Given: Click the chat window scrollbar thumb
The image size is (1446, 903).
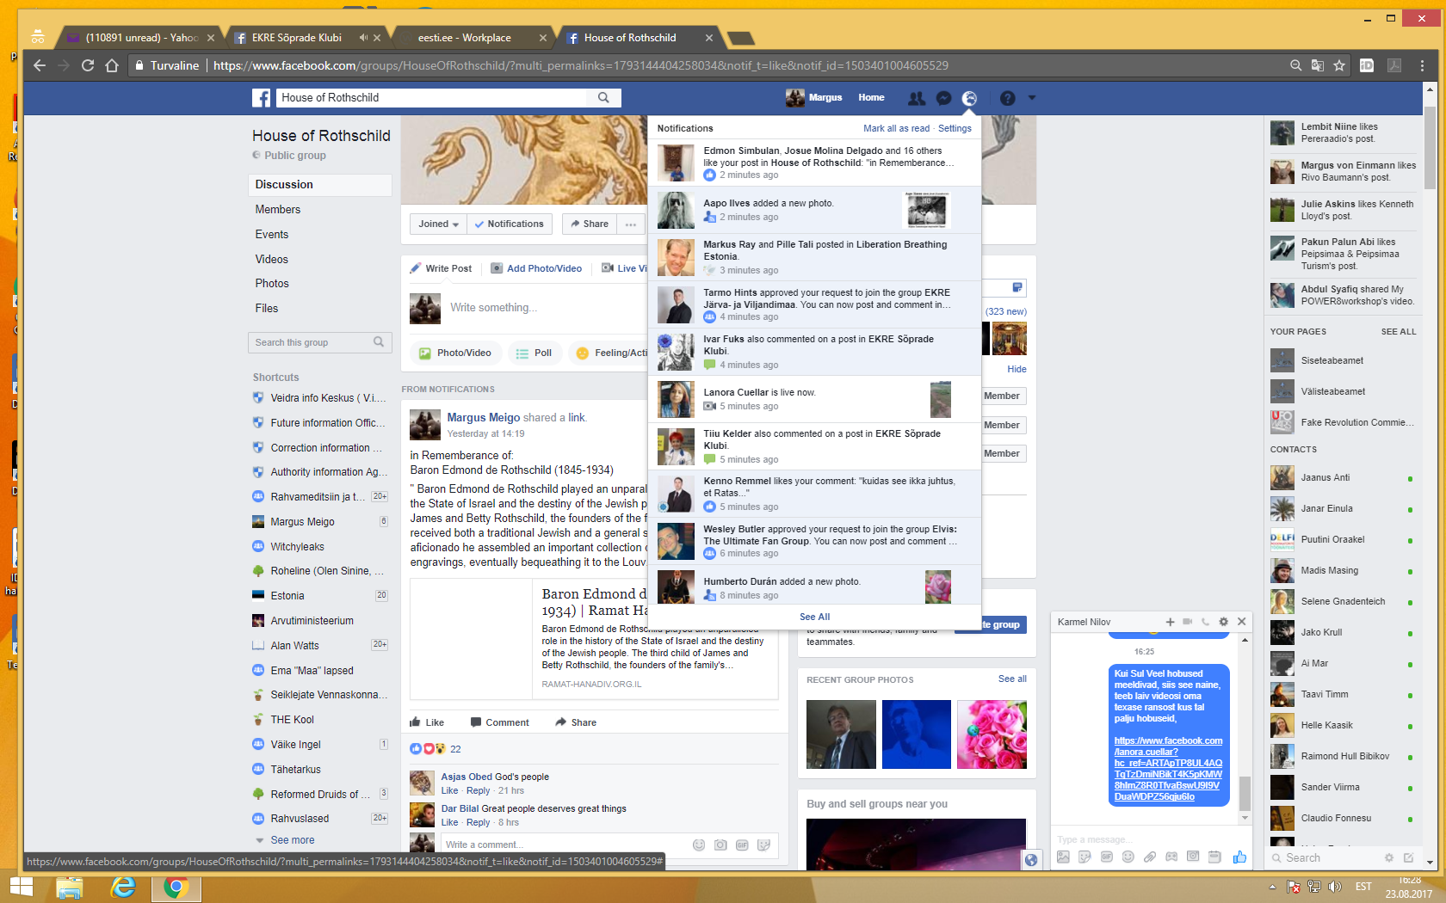Looking at the screenshot, I should [x=1245, y=791].
